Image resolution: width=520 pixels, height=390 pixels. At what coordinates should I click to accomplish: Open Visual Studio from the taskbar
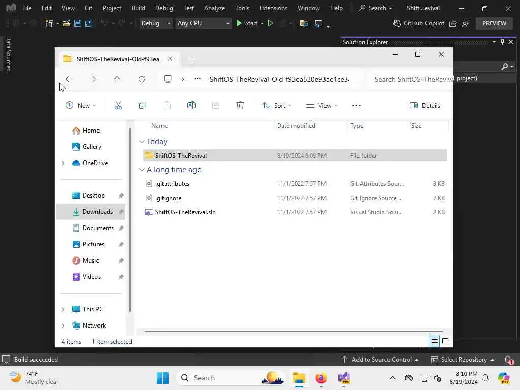click(344, 378)
